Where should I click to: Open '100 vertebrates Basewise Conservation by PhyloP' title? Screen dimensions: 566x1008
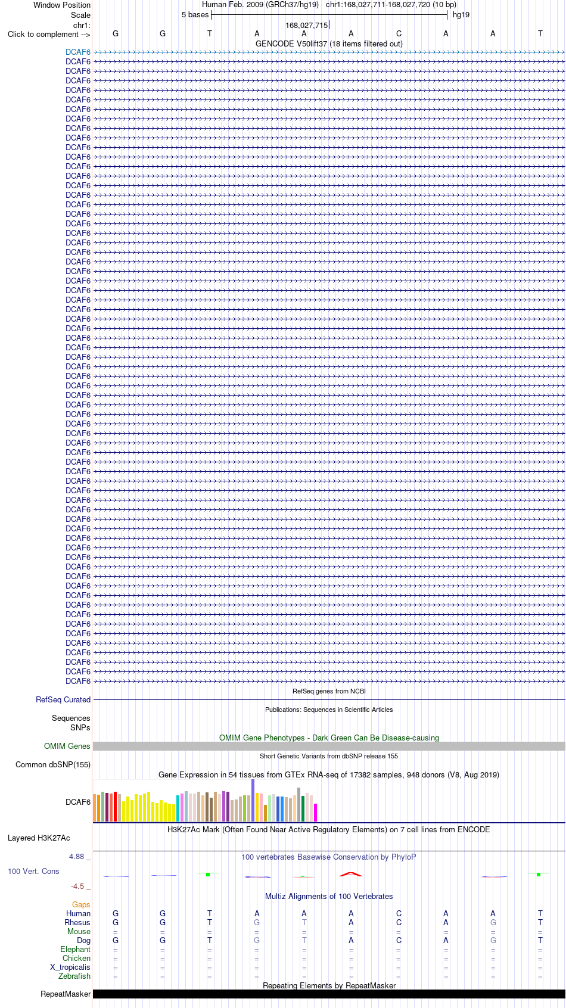click(x=329, y=857)
